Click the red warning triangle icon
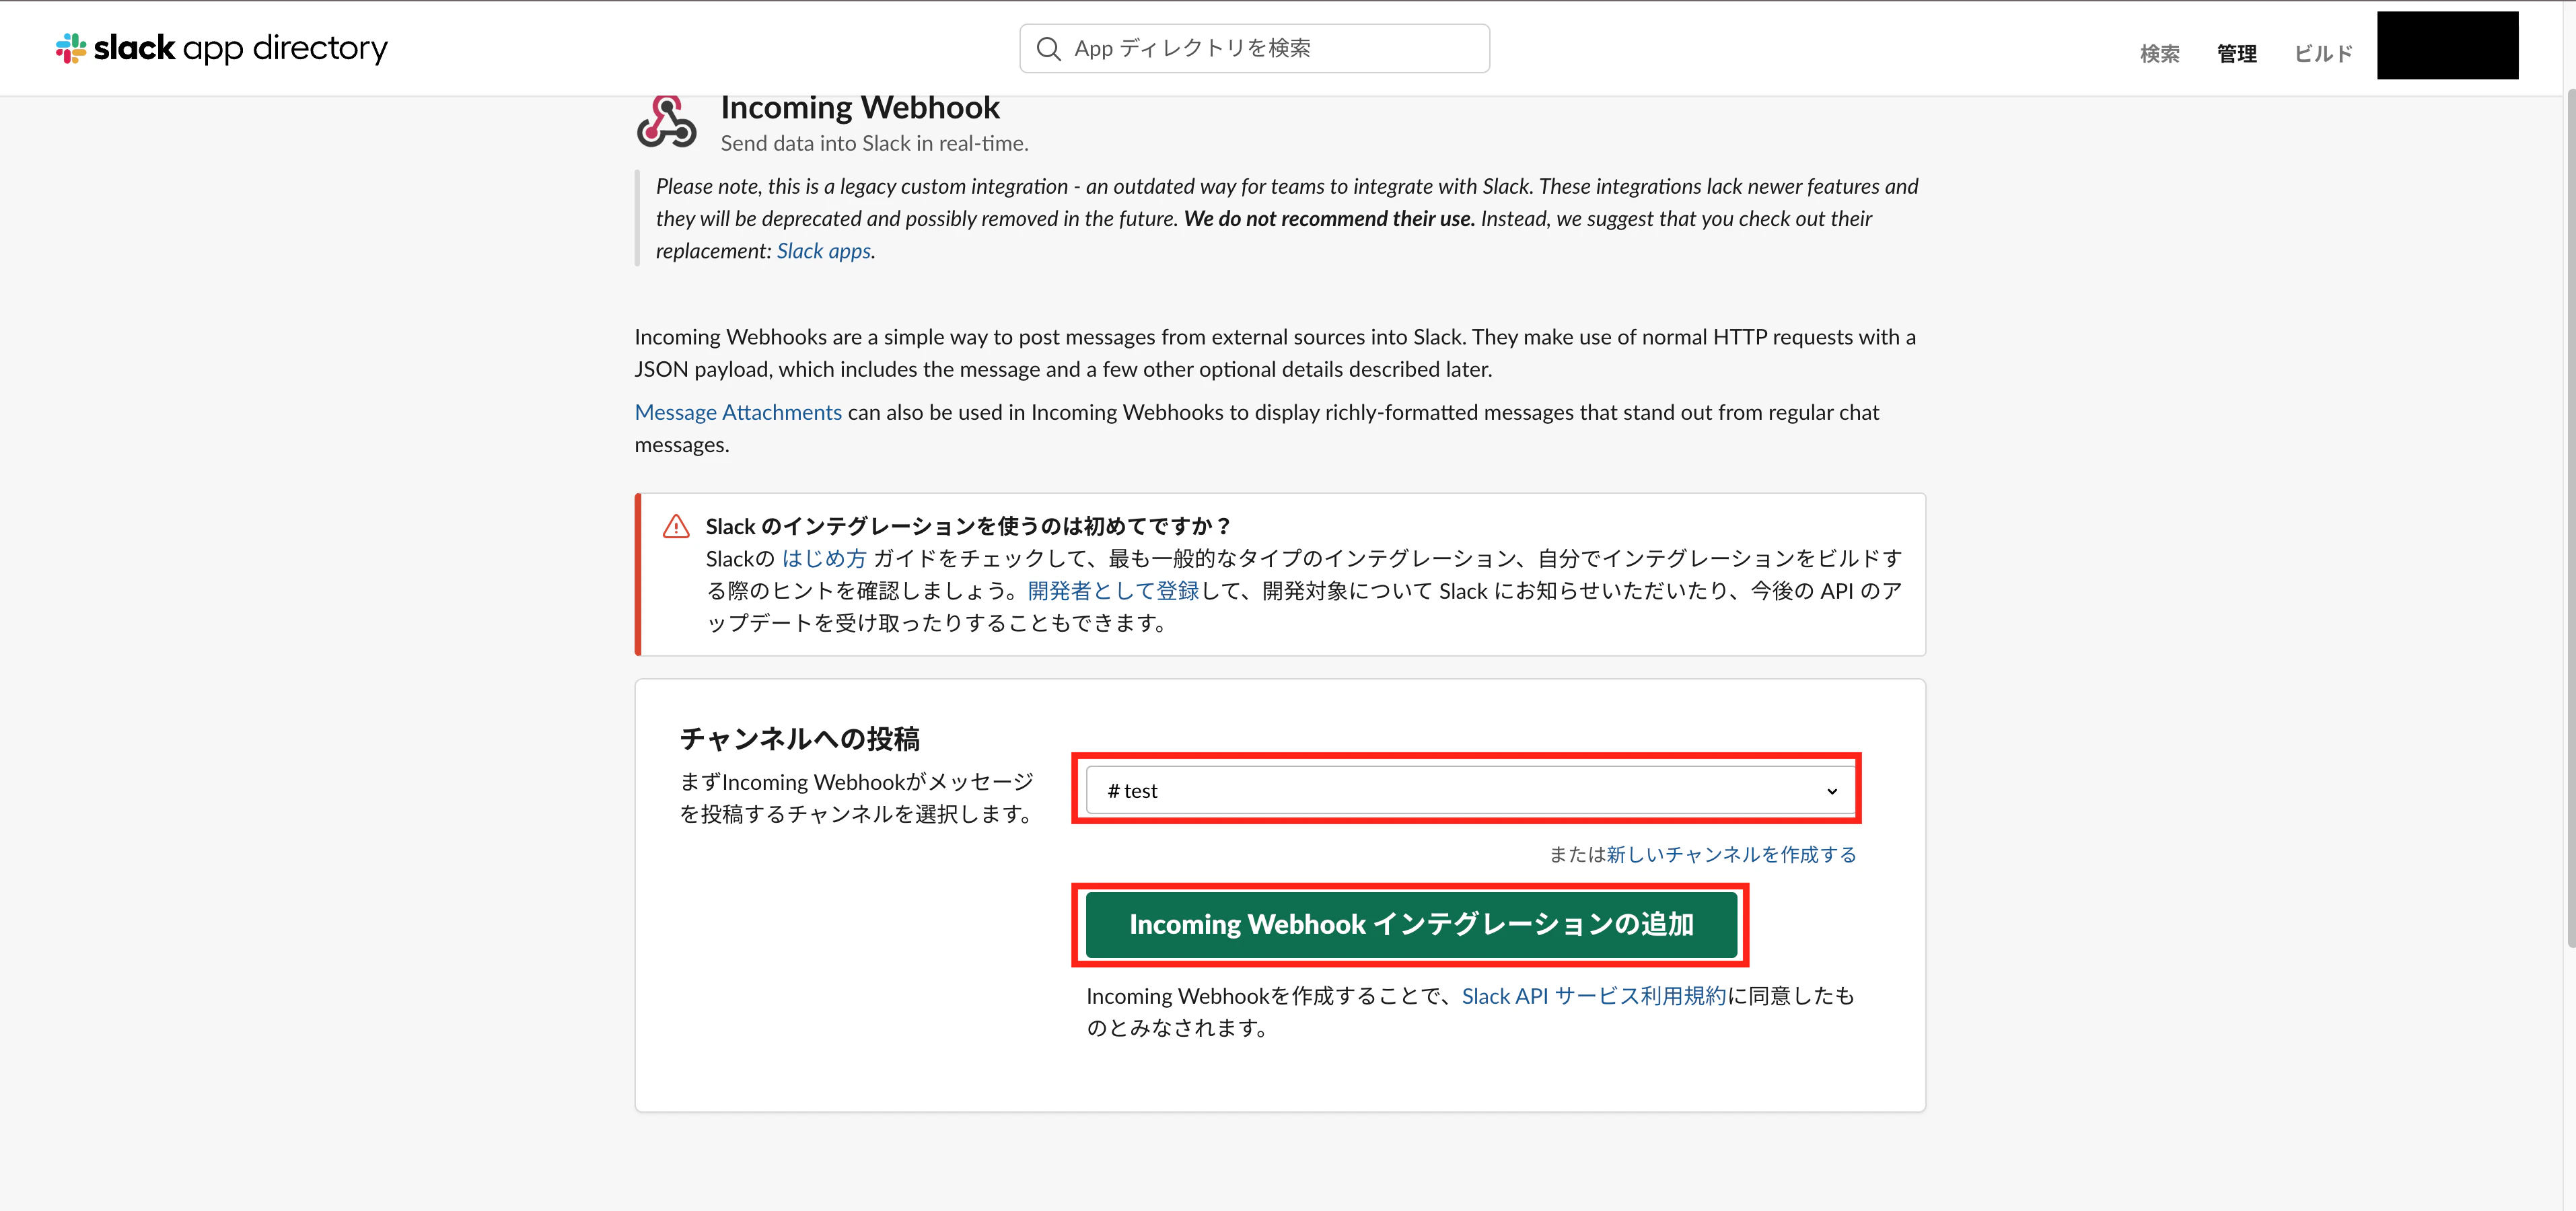2576x1211 pixels. [676, 526]
